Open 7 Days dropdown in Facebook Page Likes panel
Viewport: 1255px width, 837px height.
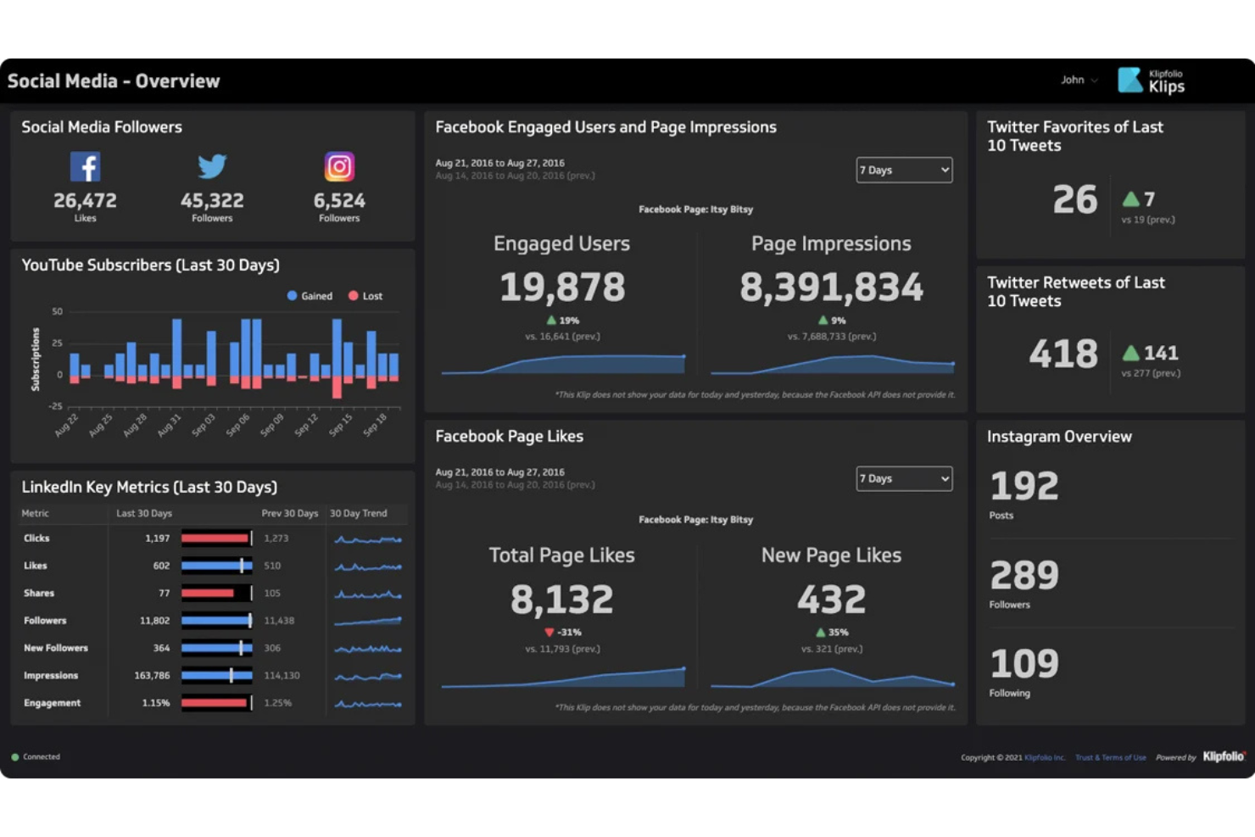[904, 478]
